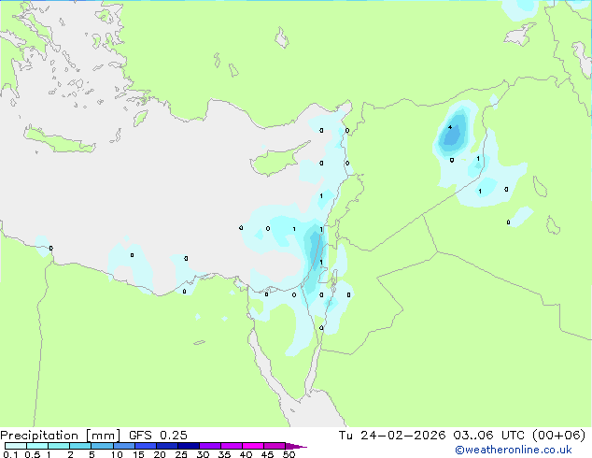Screen dimensions: 592x458
Task: Click the legend scale label '25'
Action: click(181, 454)
